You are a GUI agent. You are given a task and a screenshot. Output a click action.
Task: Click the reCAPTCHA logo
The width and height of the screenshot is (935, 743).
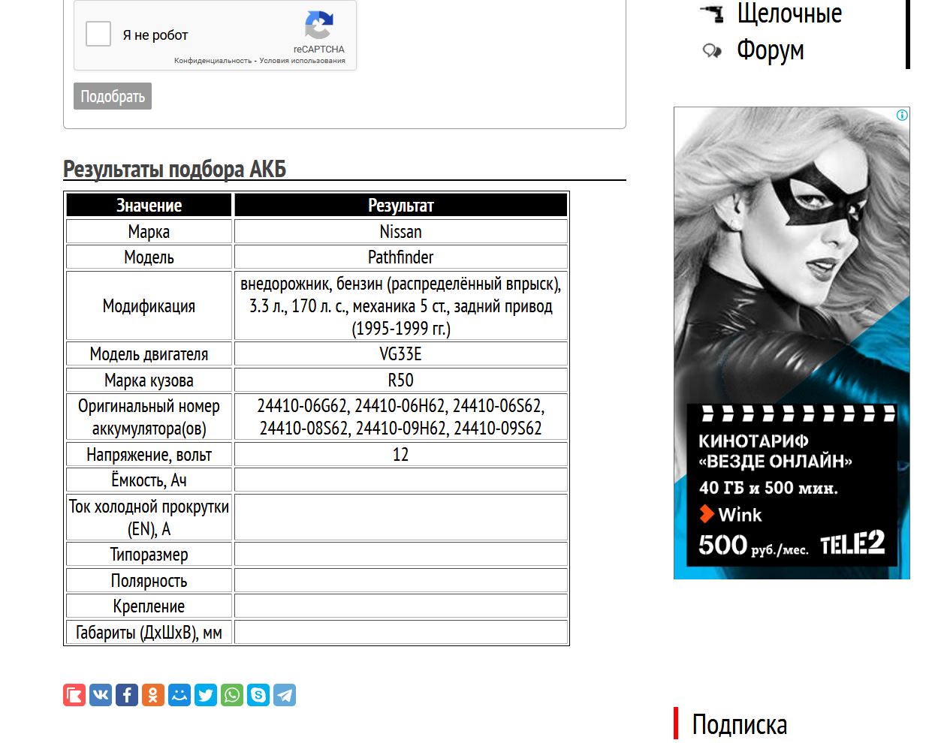tap(319, 26)
